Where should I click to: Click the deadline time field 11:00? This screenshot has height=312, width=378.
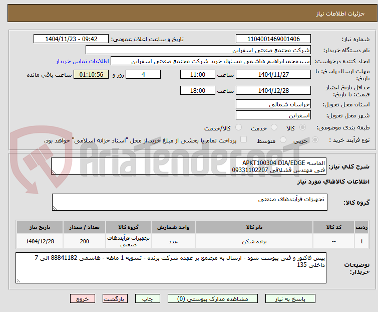click(x=198, y=74)
